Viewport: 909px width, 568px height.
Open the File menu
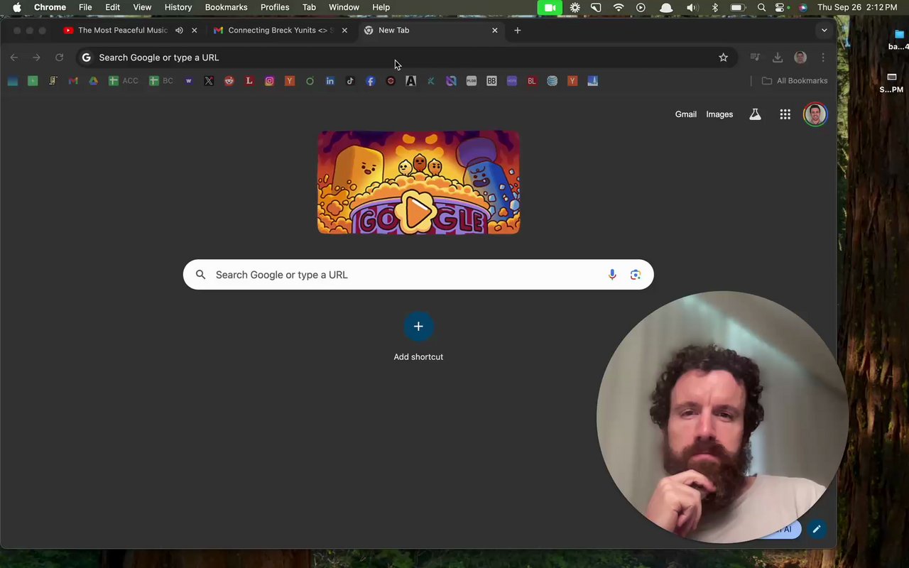(x=85, y=7)
